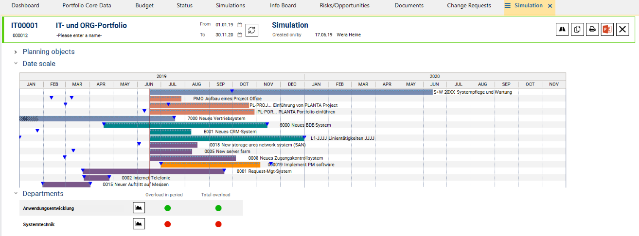Open the From date calendar picker

(x=240, y=24)
